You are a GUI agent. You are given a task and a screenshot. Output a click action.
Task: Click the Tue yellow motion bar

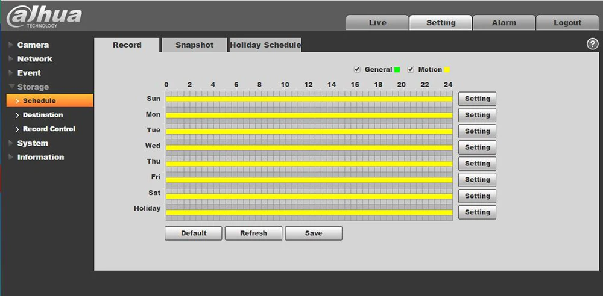309,131
